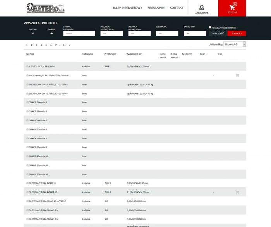Screen dimensions: 271x227
Task: Open Kontakt menu item
Action: pos(176,8)
